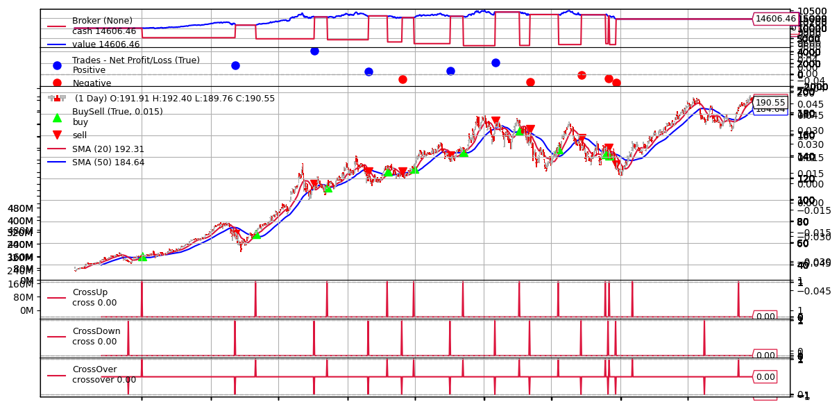Image resolution: width=839 pixels, height=409 pixels.
Task: Click the last spike in CrossDown panel
Action: 704,337
